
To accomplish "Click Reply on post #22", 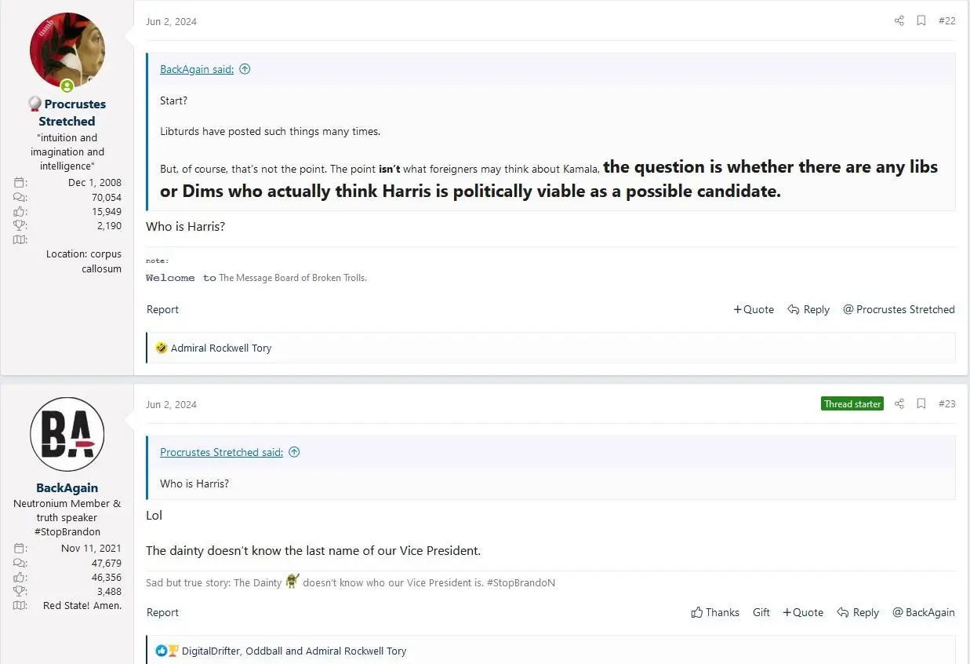I will coord(808,309).
